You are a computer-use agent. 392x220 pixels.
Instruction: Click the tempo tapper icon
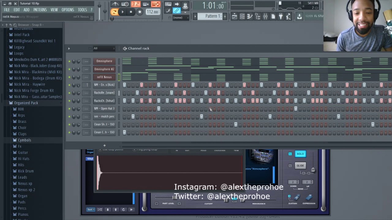click(288, 16)
